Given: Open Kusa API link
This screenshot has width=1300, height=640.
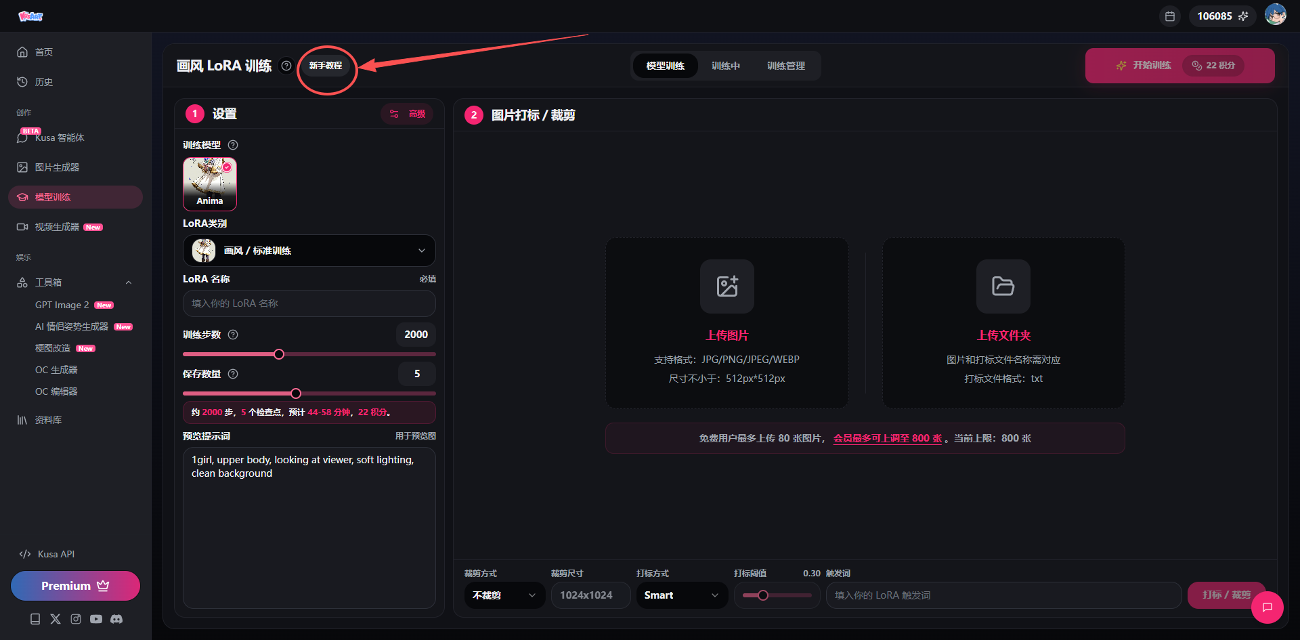Looking at the screenshot, I should (47, 554).
